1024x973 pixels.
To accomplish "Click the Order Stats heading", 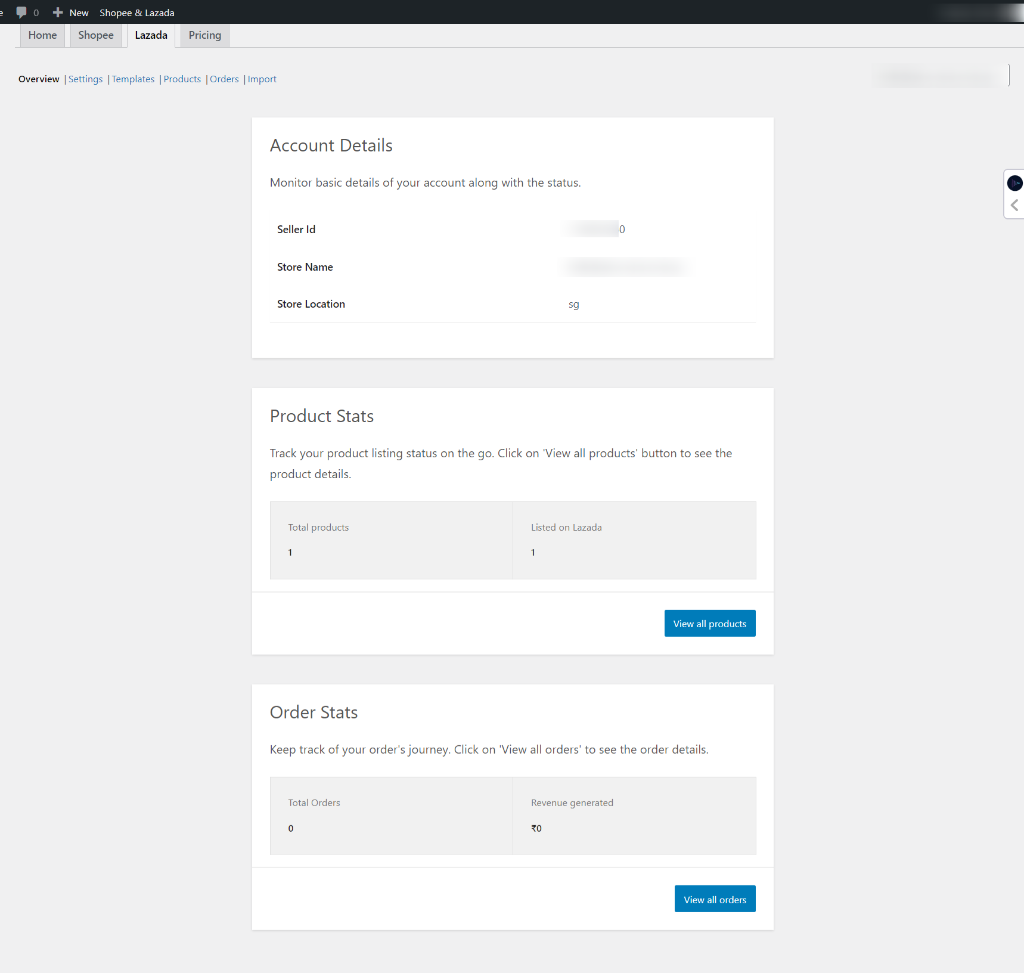I will (x=314, y=712).
